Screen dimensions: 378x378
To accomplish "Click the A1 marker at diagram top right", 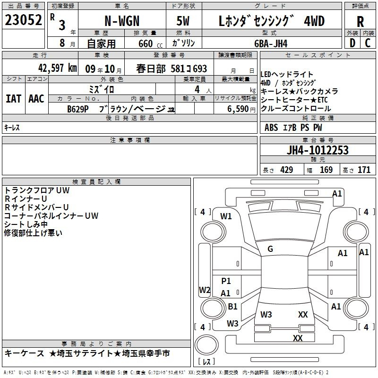I will point(337,193).
